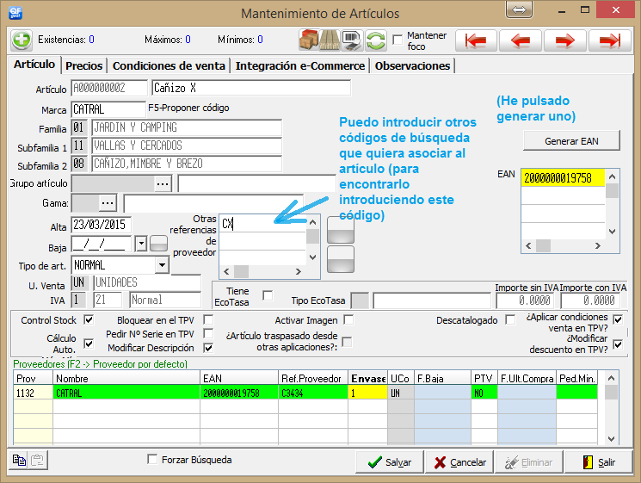Click down arrow of EAN list scrollbar
Viewport: 641px width, 483px height.
(612, 232)
